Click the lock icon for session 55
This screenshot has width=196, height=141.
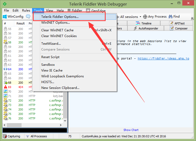point(6,29)
